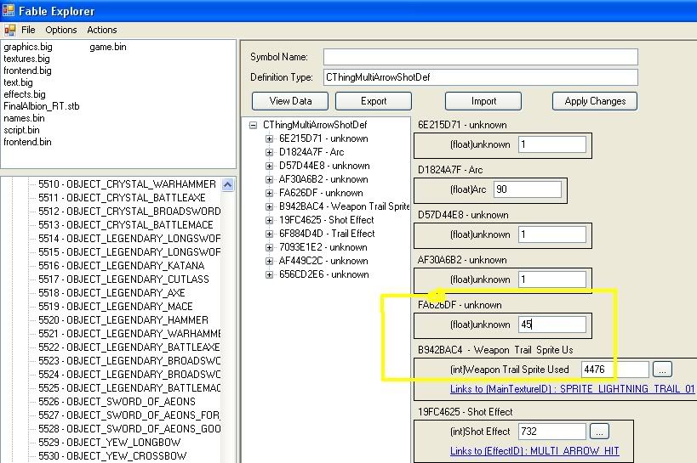Click the Export button
Image resolution: width=697 pixels, height=463 pixels.
(x=374, y=101)
